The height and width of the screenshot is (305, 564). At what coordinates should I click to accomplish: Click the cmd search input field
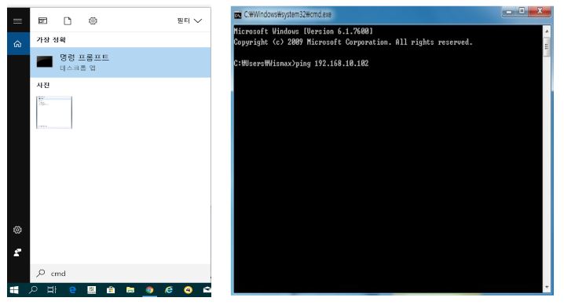coord(120,274)
